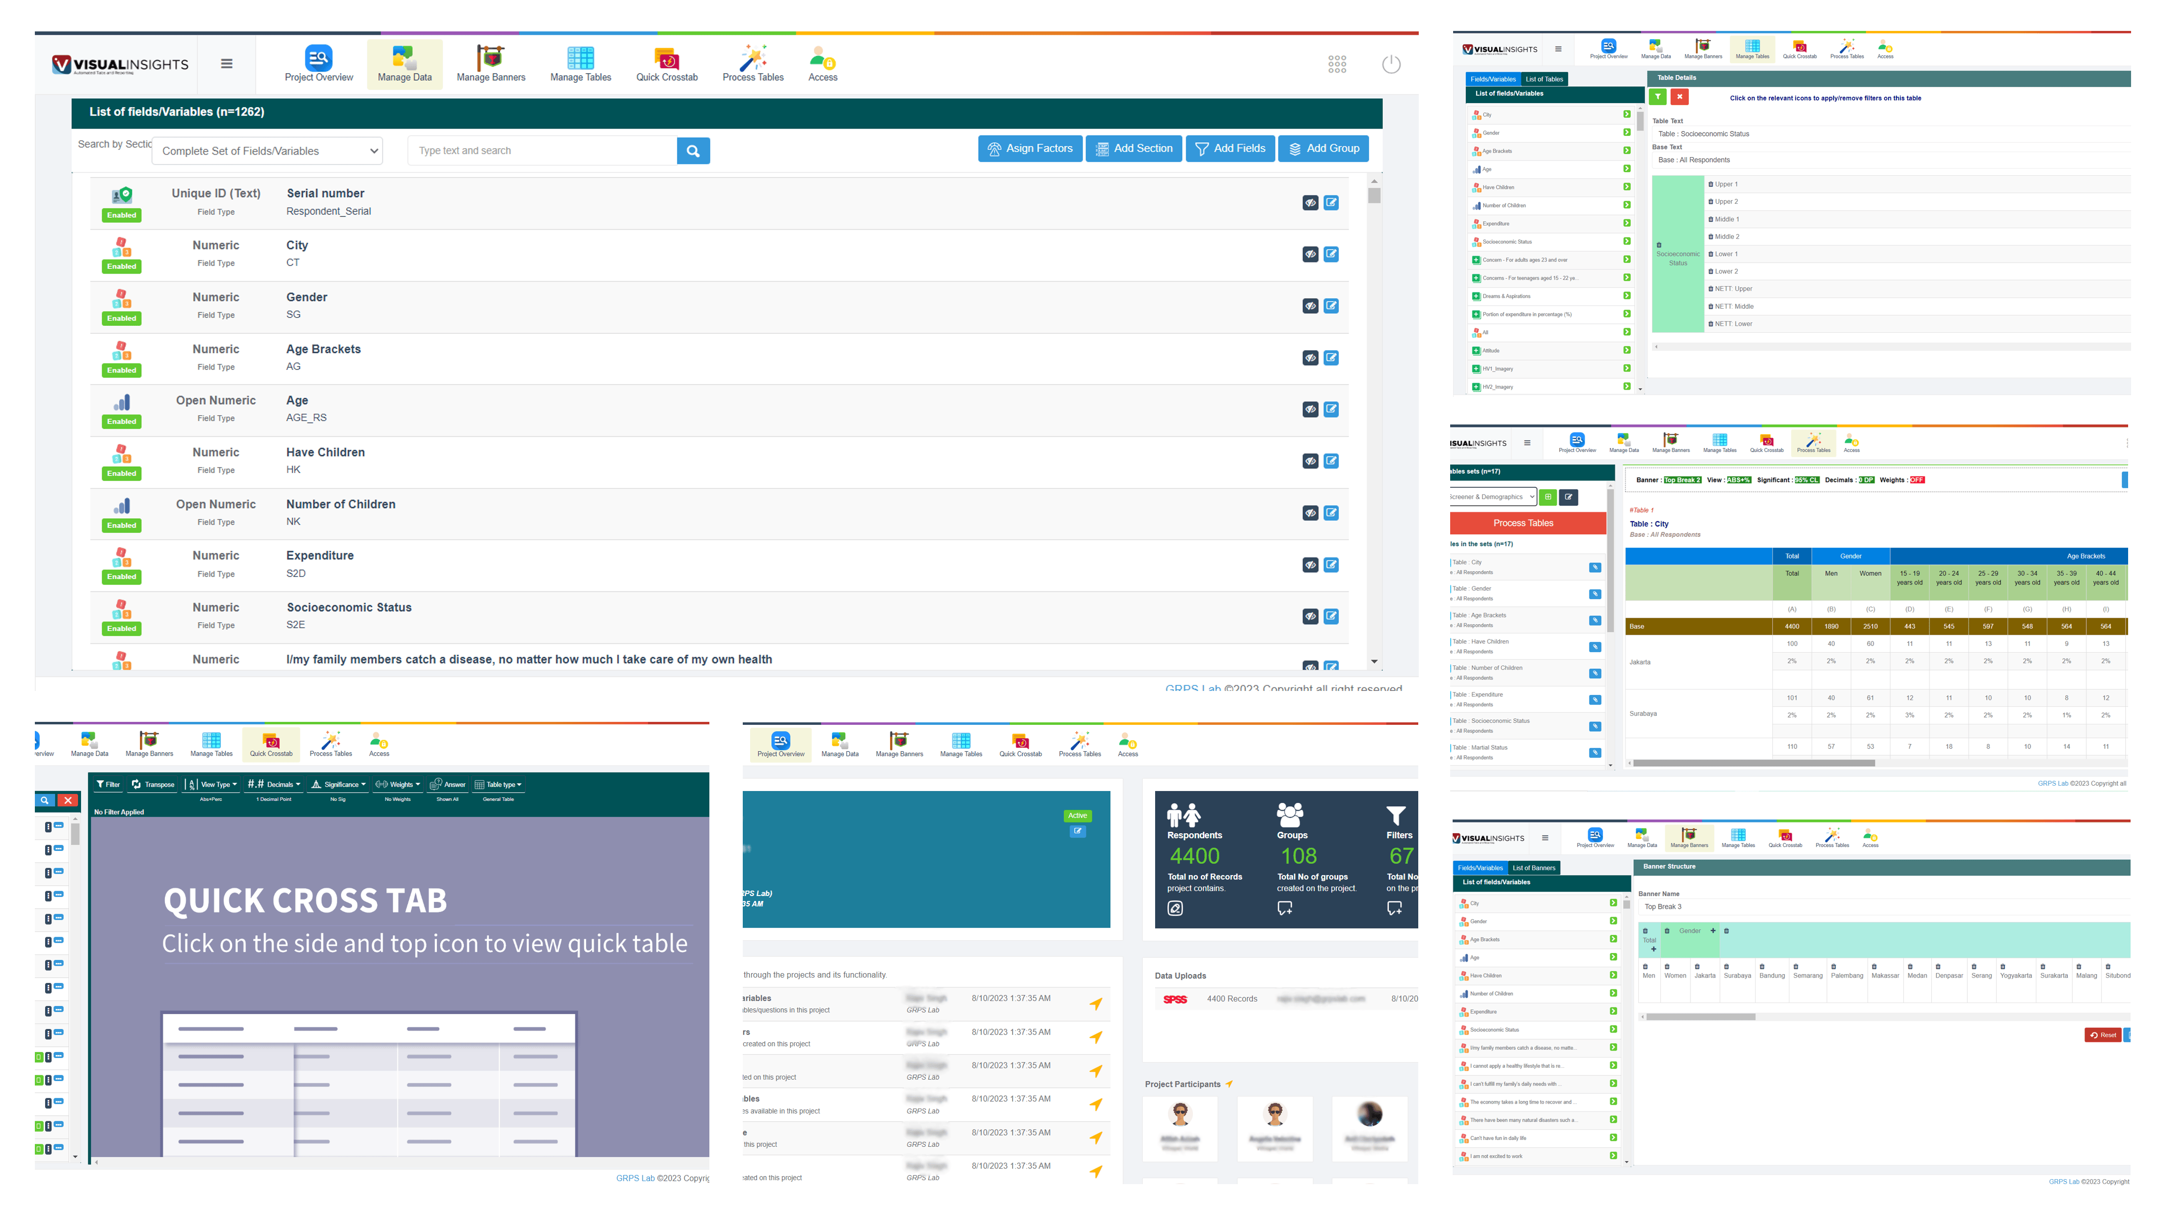Open the Significance dropdown in Quick Crosstab
This screenshot has height=1217, width=2162.
pos(338,785)
